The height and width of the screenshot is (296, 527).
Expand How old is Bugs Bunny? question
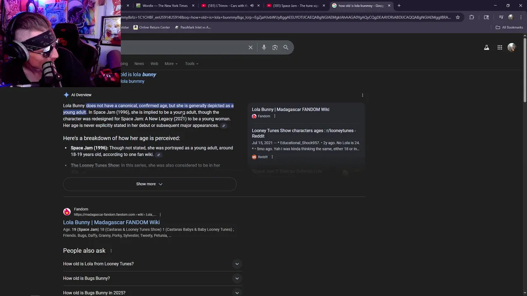(x=152, y=278)
